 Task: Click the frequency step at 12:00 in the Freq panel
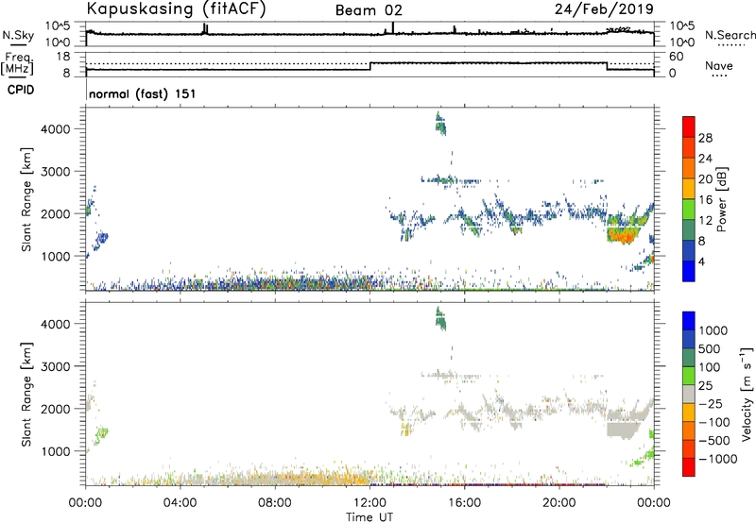370,66
